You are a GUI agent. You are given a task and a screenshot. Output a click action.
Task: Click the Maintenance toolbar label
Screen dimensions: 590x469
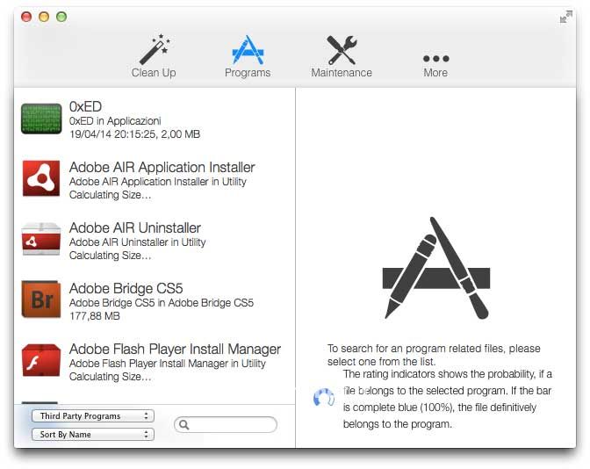342,73
